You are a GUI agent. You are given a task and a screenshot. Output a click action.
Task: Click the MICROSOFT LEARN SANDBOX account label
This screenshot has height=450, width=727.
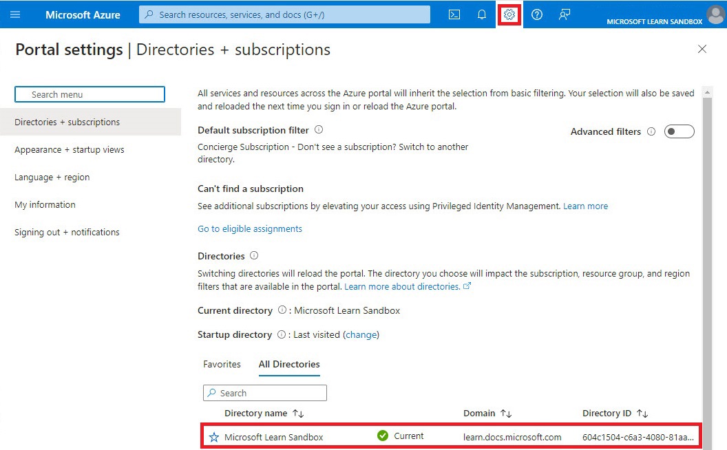pyautogui.click(x=654, y=21)
